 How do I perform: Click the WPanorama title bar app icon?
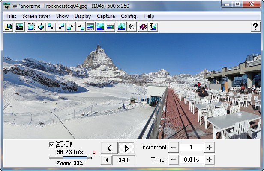click(7, 6)
